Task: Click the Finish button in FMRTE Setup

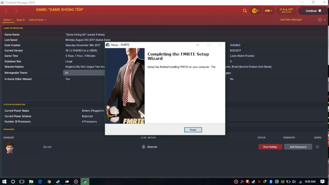Action: 193,130
